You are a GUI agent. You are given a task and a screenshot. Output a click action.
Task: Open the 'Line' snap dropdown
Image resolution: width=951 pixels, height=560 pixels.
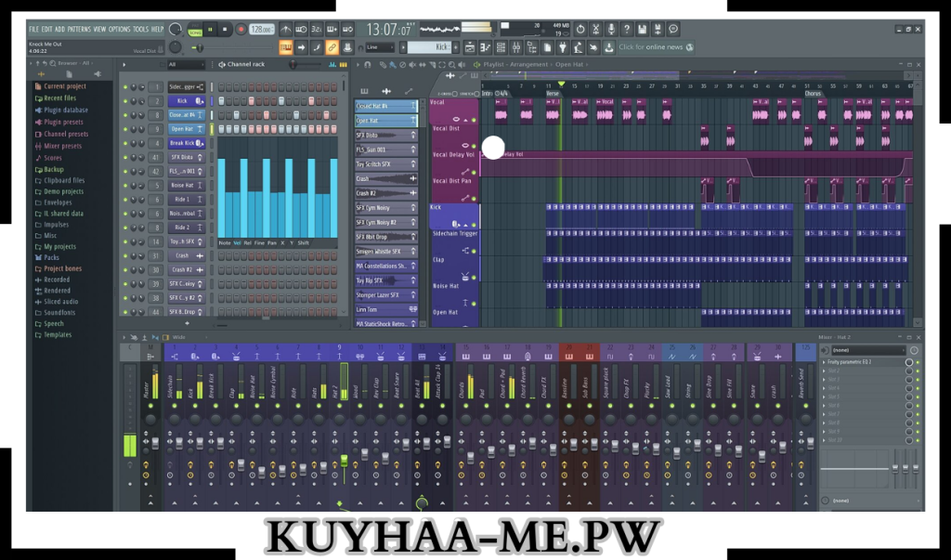(380, 47)
